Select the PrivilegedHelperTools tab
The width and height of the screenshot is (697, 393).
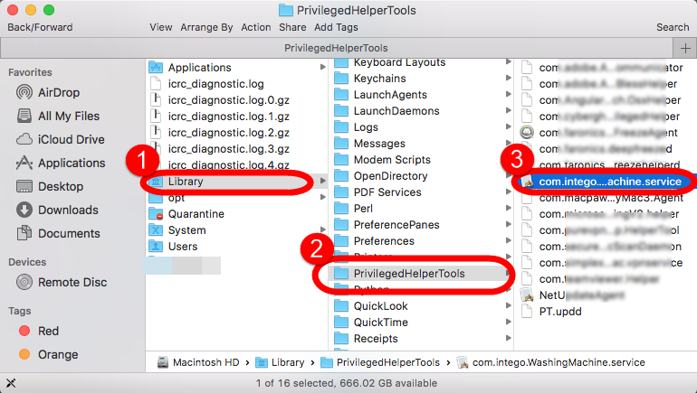[336, 48]
